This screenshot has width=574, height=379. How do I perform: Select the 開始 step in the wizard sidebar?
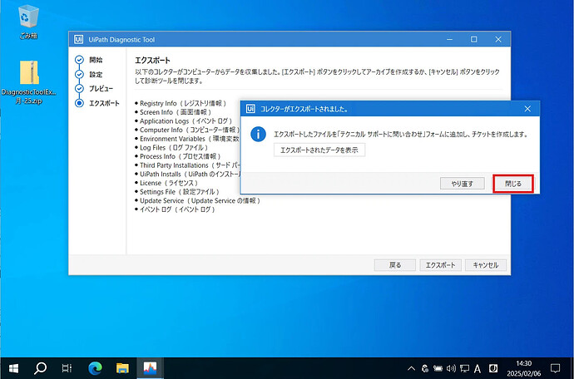point(89,60)
